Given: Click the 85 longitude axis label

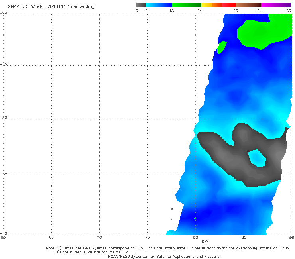Looking at the screenshot, I should [x=244, y=237].
